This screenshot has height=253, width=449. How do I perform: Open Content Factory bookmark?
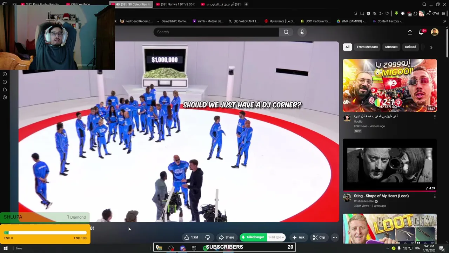click(x=388, y=21)
